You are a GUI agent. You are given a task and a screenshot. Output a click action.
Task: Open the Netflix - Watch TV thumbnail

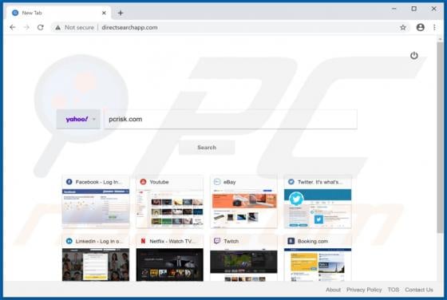pyautogui.click(x=169, y=264)
